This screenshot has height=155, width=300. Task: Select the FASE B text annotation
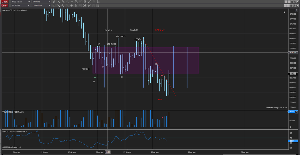coord(134,30)
